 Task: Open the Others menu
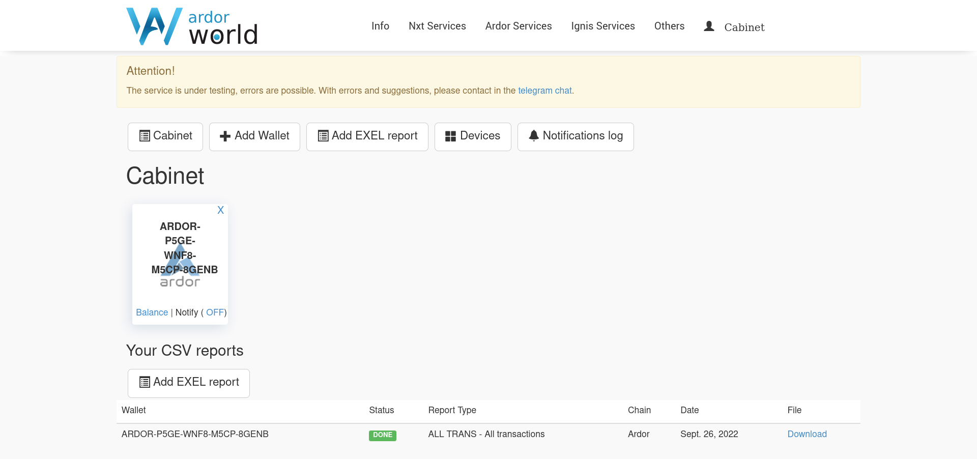pos(669,26)
